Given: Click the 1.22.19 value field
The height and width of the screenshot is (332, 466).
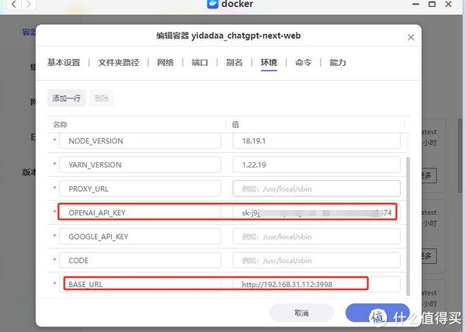Looking at the screenshot, I should (317, 164).
